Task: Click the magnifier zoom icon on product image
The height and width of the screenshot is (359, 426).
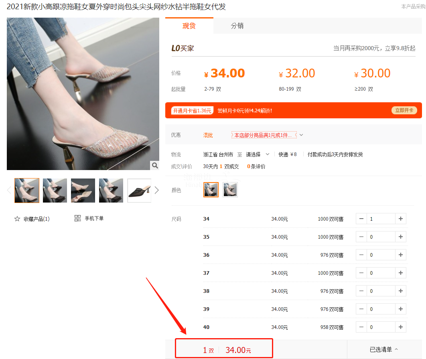Action: click(x=154, y=165)
